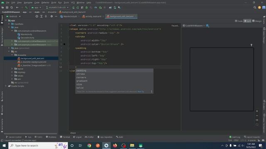266x149 pixels.
Task: Click the green Run app icon
Action: (73, 7)
